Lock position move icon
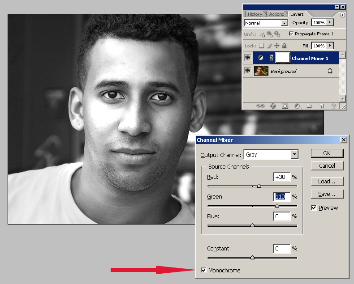 coord(276,46)
